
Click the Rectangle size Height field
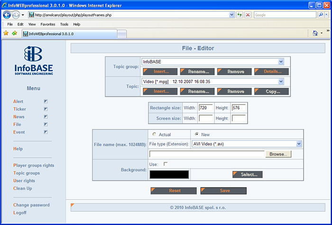[x=239, y=108]
